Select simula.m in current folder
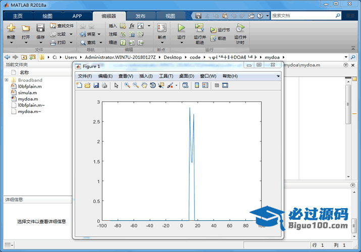Screen dimensions: 361x252 click(27, 93)
